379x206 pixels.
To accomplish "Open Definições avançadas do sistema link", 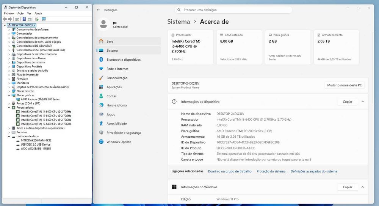I will point(314,171).
